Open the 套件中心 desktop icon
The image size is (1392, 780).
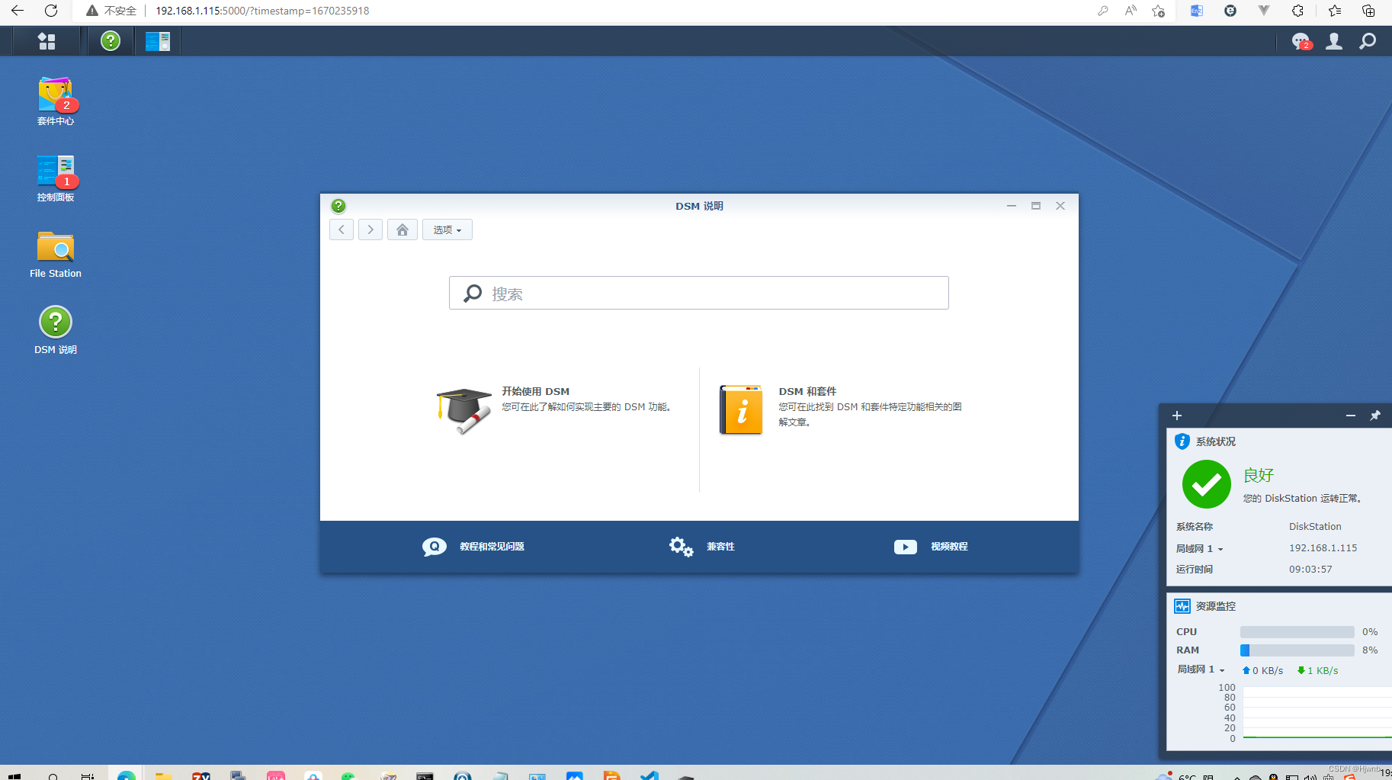[x=56, y=101]
